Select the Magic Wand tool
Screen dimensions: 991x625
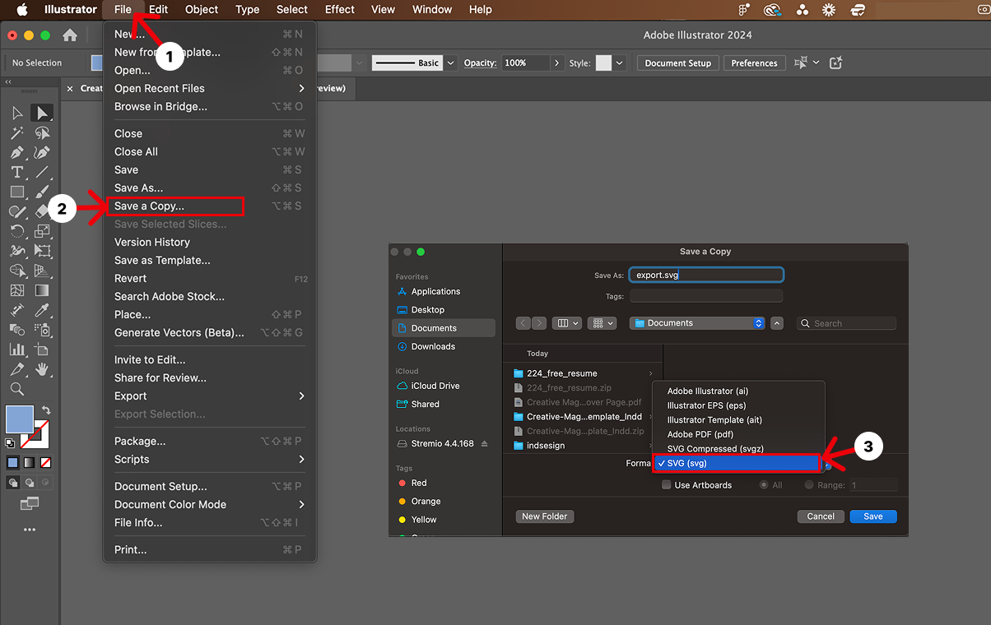point(17,132)
